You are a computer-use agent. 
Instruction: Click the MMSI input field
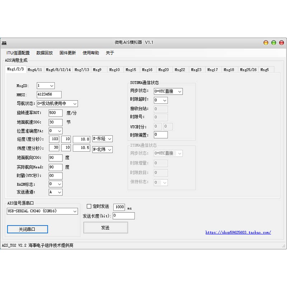click(x=49, y=95)
